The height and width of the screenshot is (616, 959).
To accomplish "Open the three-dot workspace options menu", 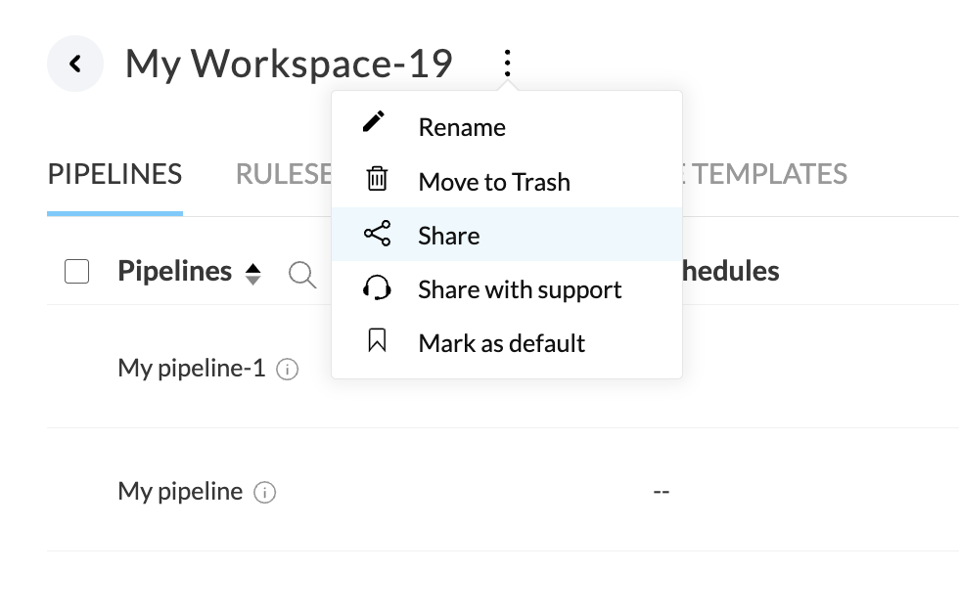I will [507, 64].
